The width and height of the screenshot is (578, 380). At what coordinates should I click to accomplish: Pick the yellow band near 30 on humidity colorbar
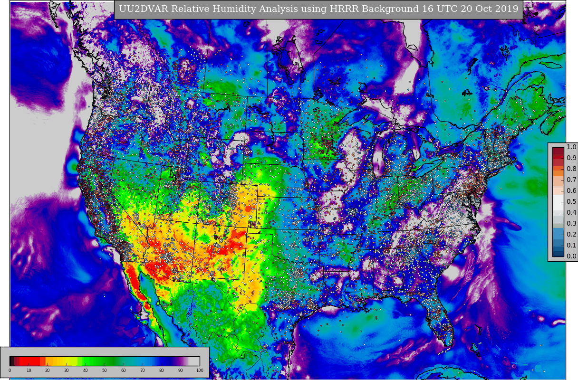click(x=67, y=361)
